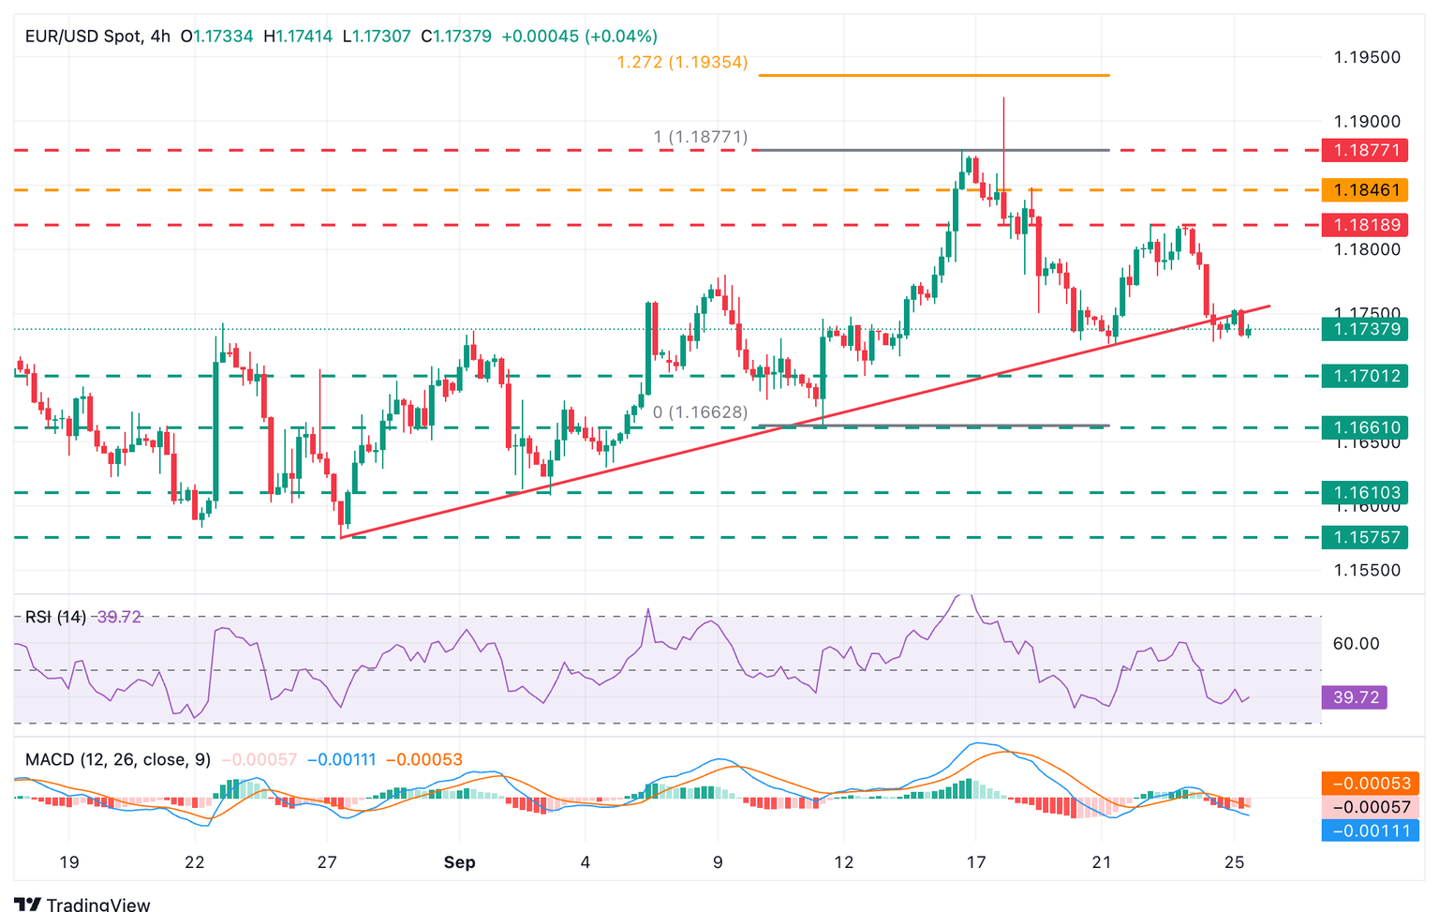Click the green 1.16103 support label
The width and height of the screenshot is (1439, 912).
(x=1365, y=492)
